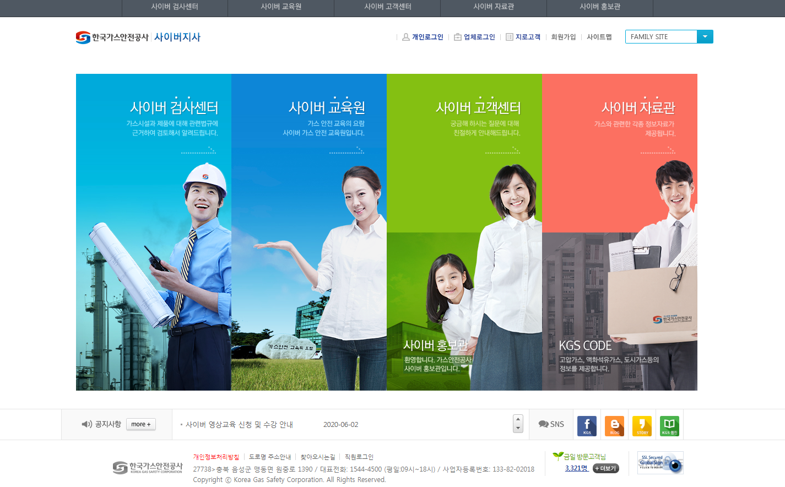Click the more+ button for 공지사항
Screen dimensions: 785x487
(x=140, y=424)
